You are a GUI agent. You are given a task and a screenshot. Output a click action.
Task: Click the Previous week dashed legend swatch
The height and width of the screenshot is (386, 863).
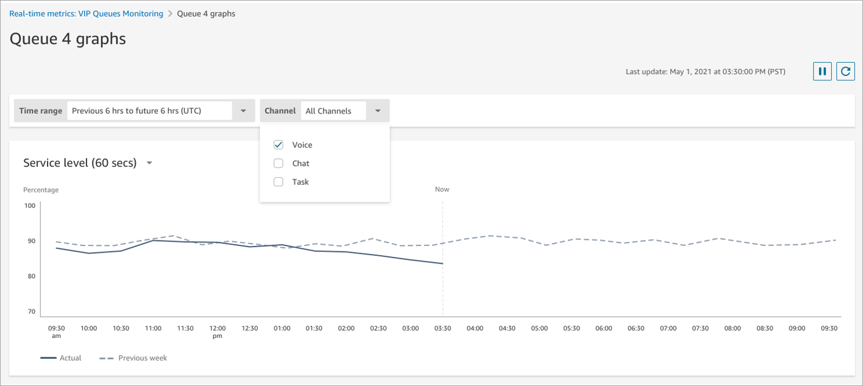click(105, 358)
